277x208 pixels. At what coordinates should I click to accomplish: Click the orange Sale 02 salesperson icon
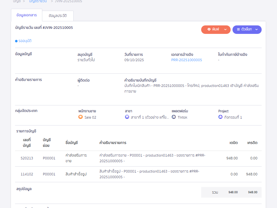(81, 117)
